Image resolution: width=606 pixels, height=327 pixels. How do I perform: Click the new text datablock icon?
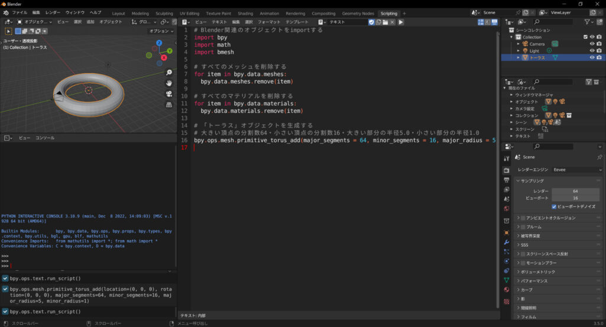378,22
